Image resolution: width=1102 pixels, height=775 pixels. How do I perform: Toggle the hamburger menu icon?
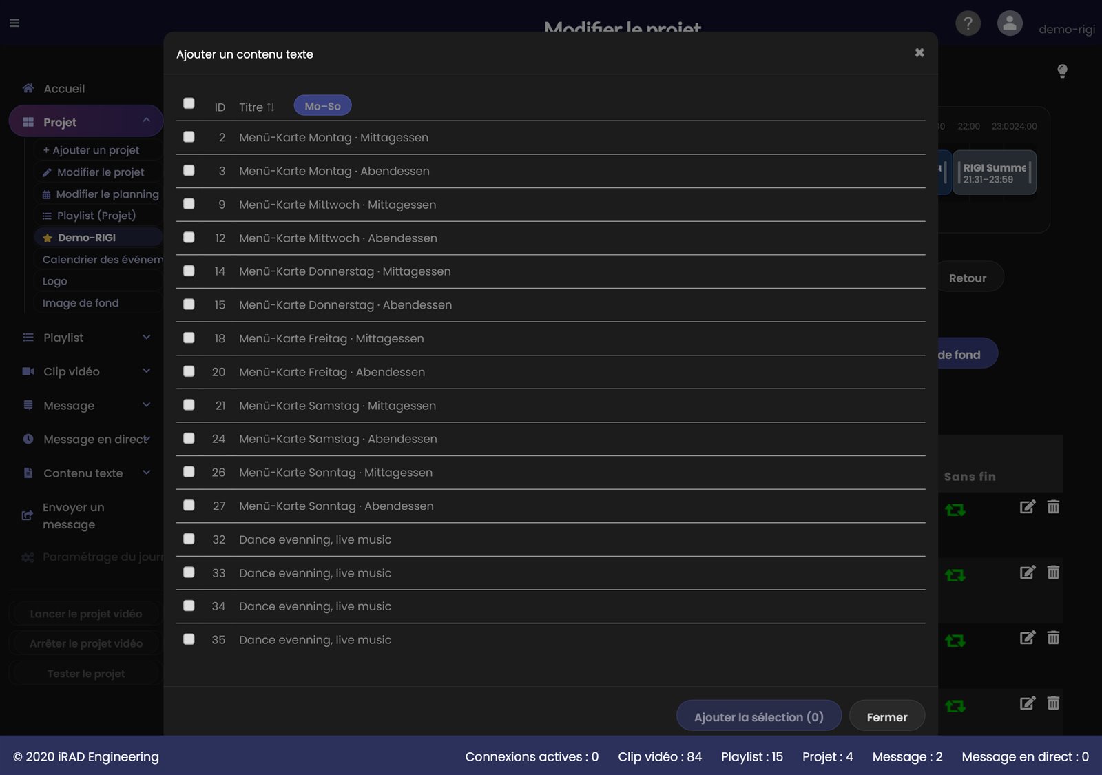click(14, 23)
